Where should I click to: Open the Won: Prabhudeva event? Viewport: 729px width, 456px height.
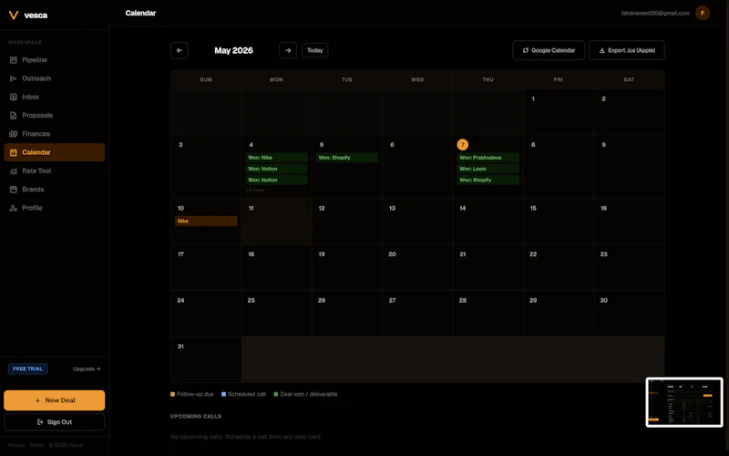click(488, 158)
